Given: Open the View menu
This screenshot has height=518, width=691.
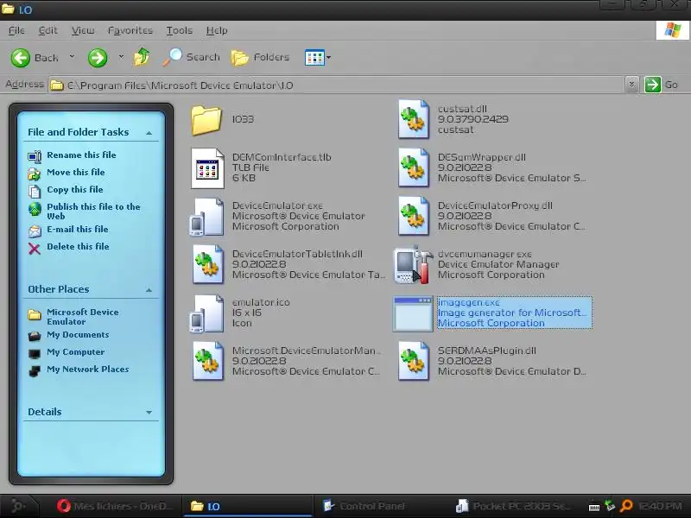Looking at the screenshot, I should coord(83,30).
